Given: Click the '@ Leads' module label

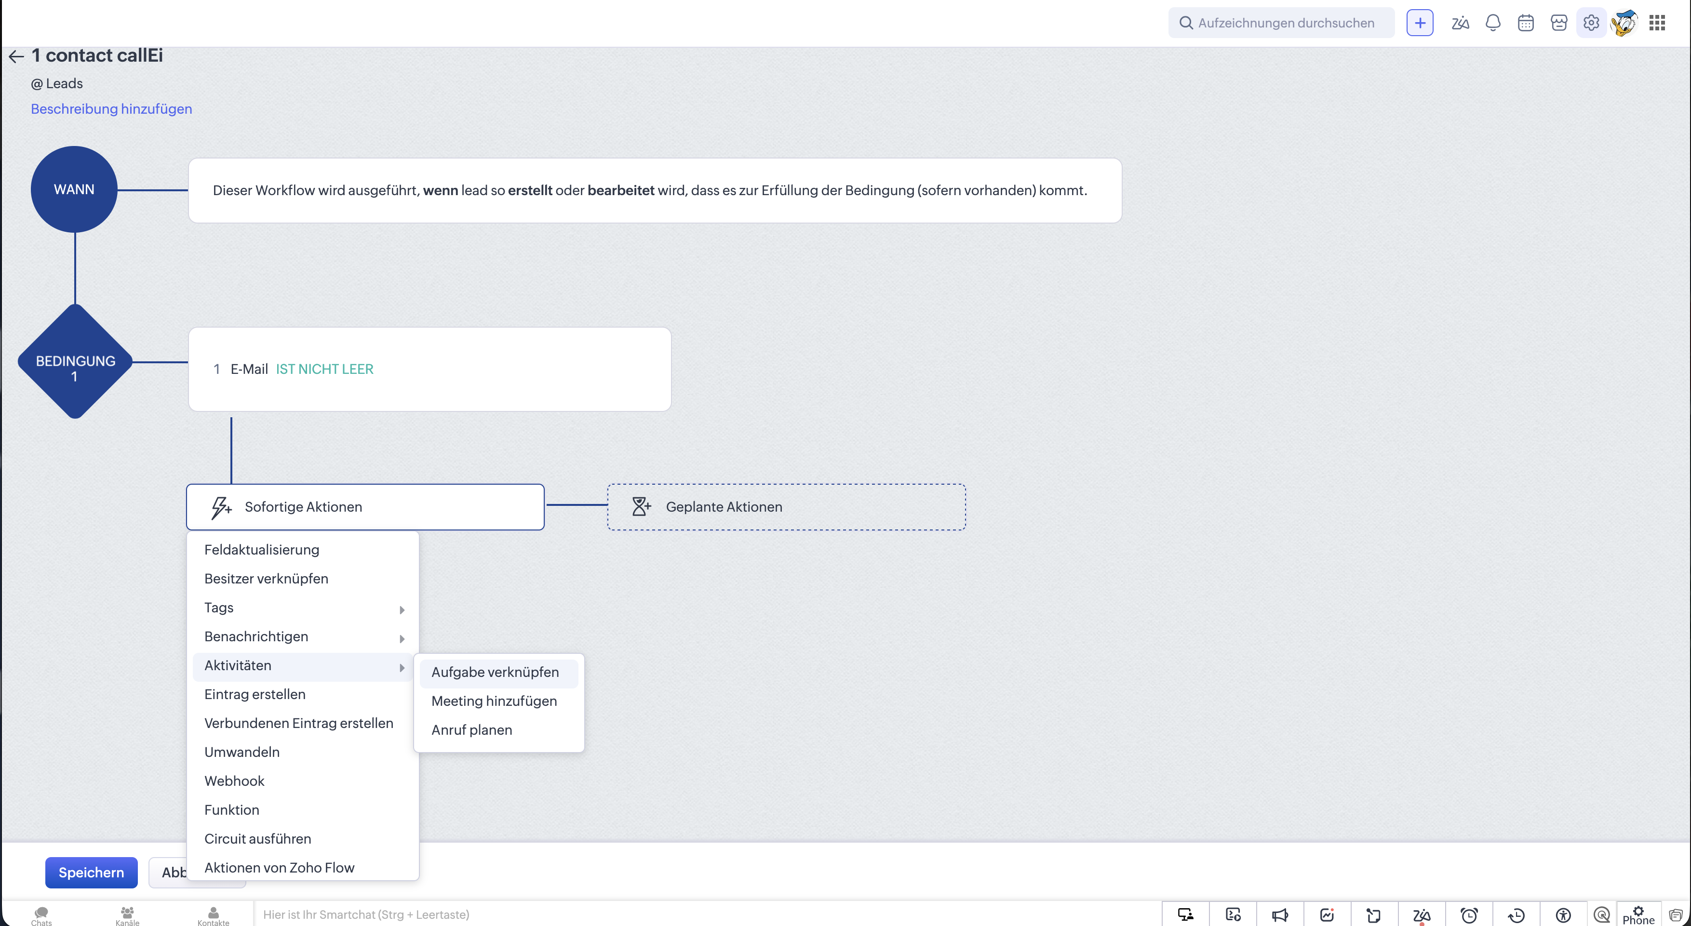Looking at the screenshot, I should [57, 84].
